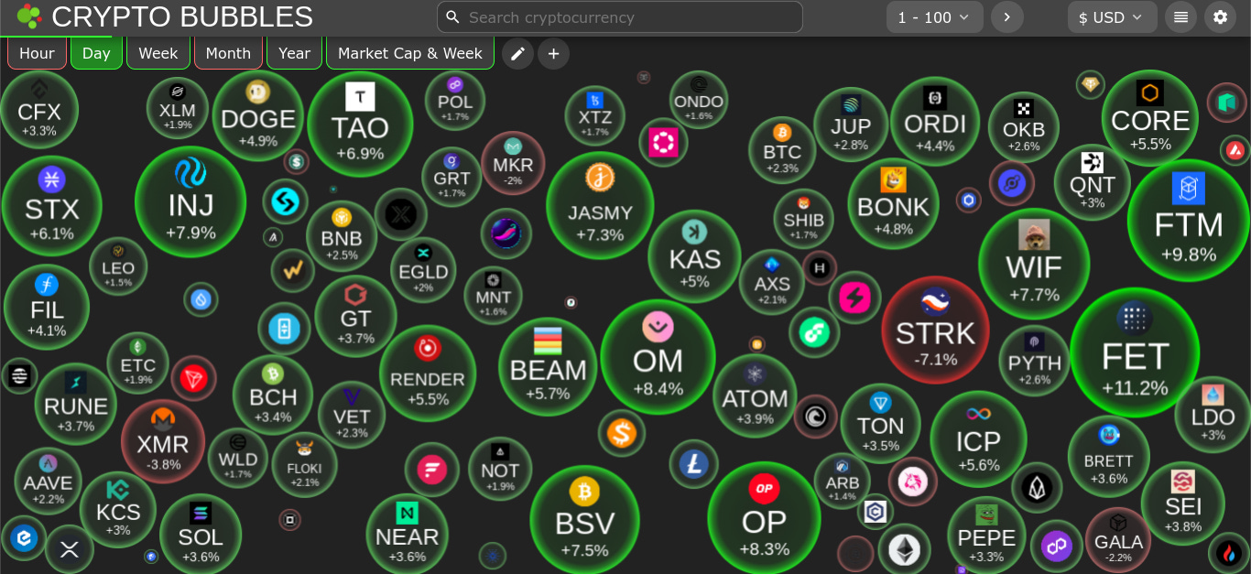1251x574 pixels.
Task: Open the CORE bubble
Action: click(1149, 117)
